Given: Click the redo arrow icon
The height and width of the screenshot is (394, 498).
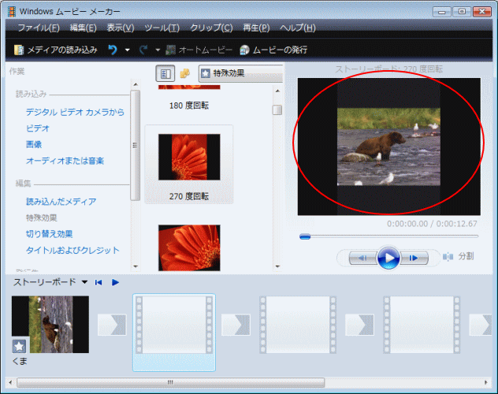Looking at the screenshot, I should (143, 50).
